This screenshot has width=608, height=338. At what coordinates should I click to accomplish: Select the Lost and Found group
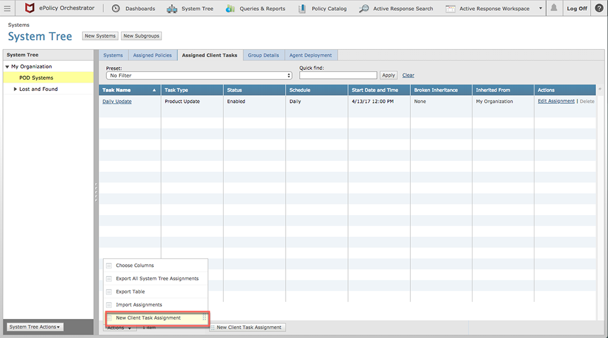pos(39,89)
